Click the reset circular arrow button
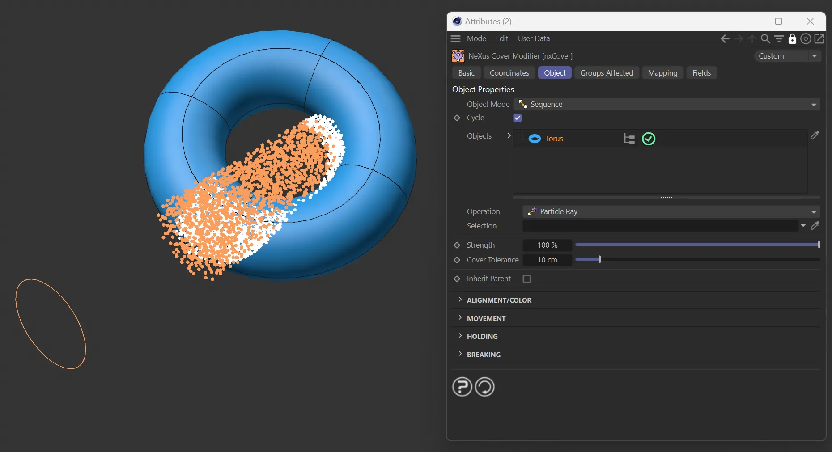Viewport: 832px width, 452px height. pyautogui.click(x=484, y=387)
